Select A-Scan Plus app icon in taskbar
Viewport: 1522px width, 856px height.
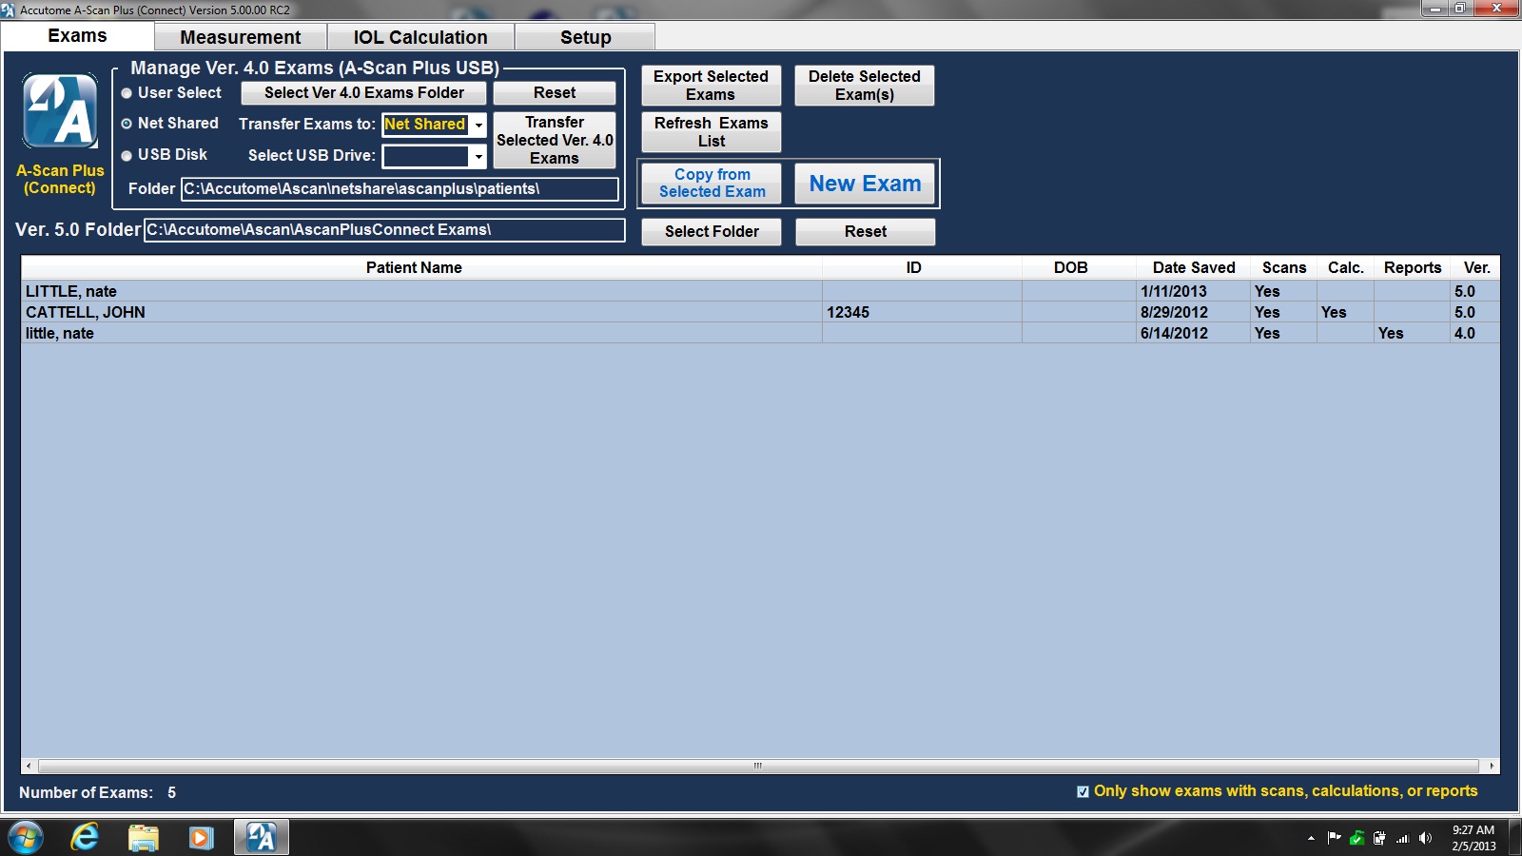tap(261, 838)
